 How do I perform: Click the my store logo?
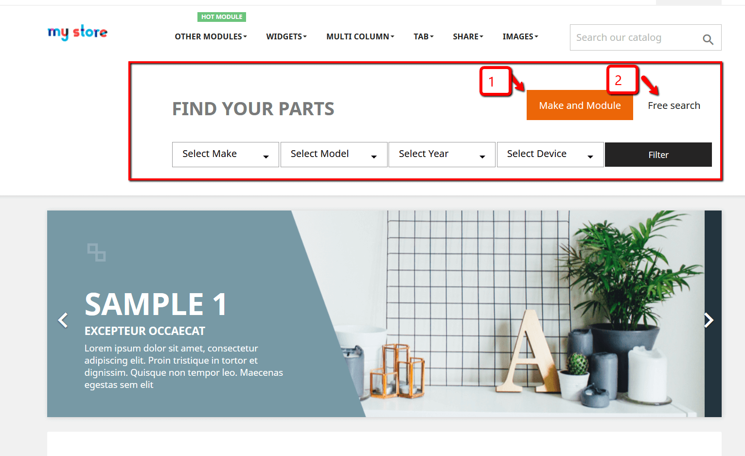[x=77, y=33]
